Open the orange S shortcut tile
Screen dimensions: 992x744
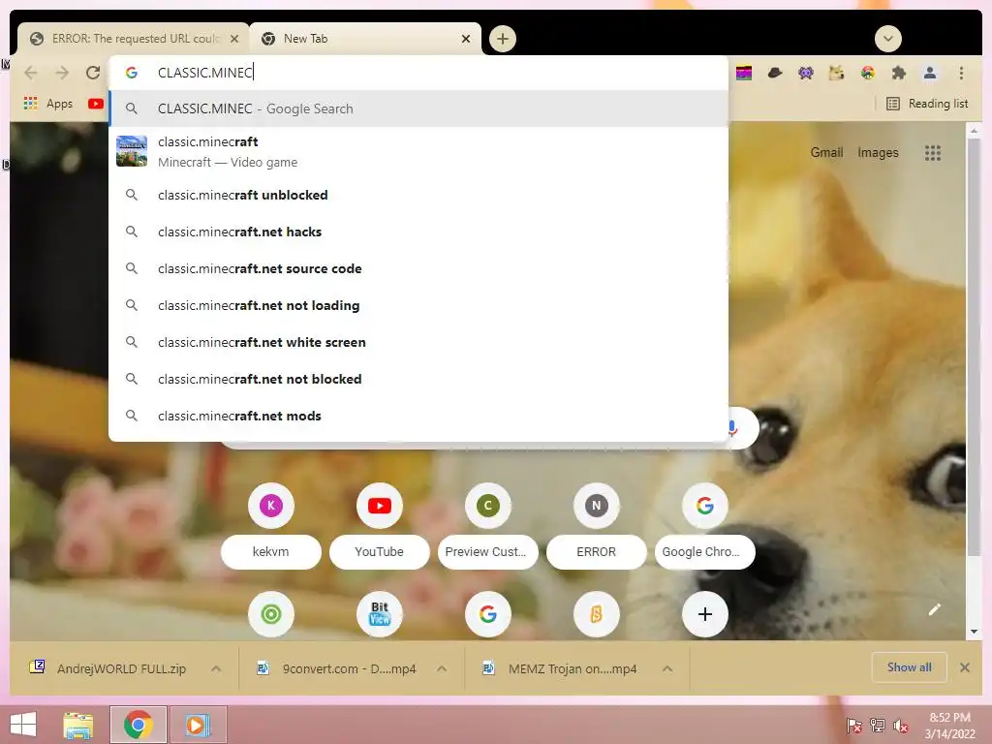click(596, 613)
